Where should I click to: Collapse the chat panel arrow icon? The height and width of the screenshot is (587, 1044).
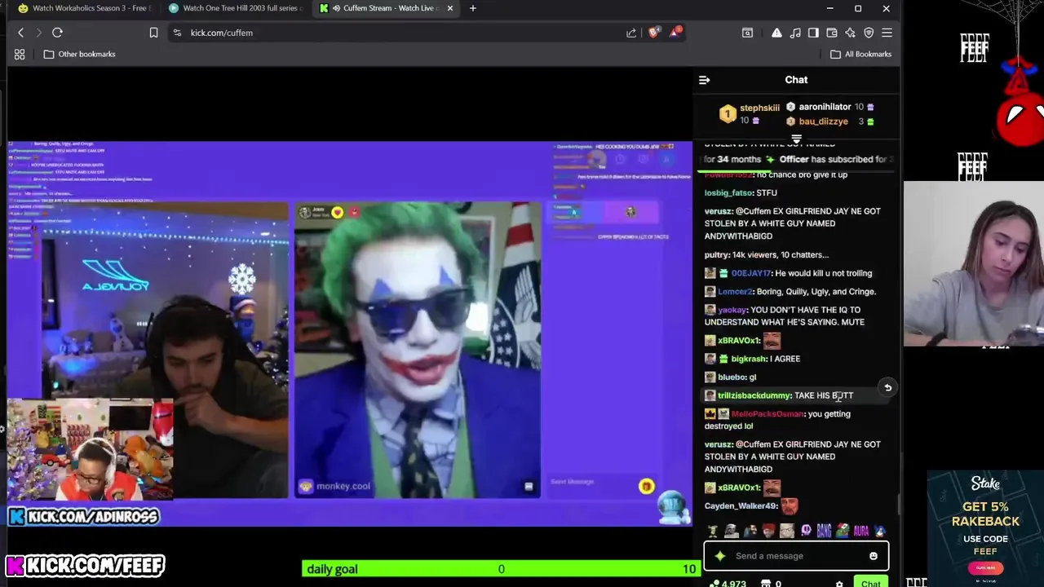click(705, 80)
